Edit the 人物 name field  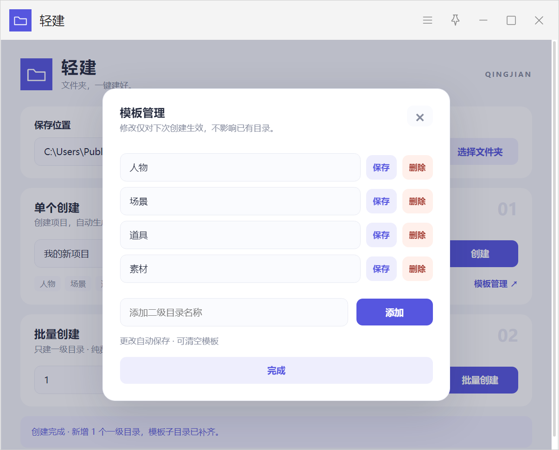(x=240, y=167)
